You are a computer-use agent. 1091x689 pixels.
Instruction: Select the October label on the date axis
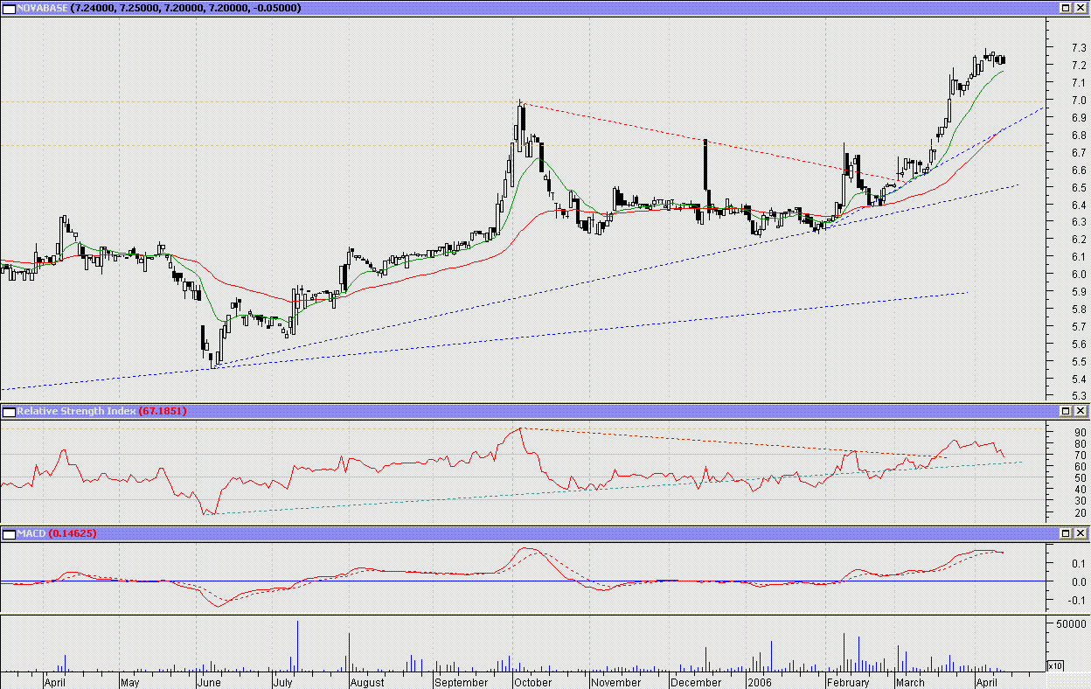point(532,683)
